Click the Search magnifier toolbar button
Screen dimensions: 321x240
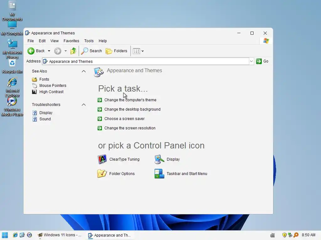tap(91, 51)
